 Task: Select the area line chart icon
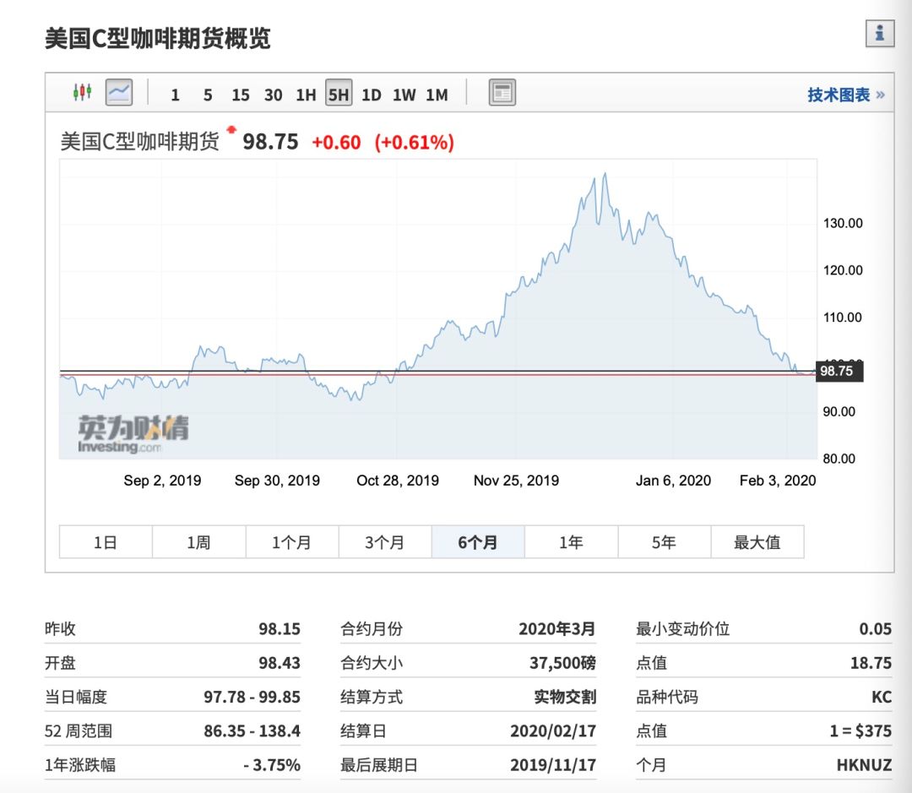click(119, 93)
